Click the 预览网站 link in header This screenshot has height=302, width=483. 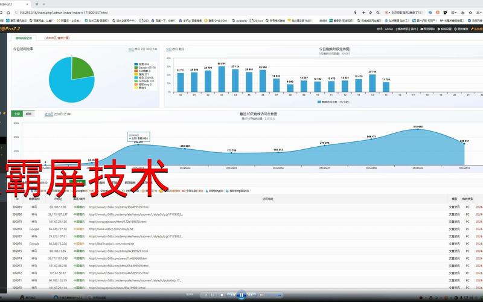[x=427, y=28]
